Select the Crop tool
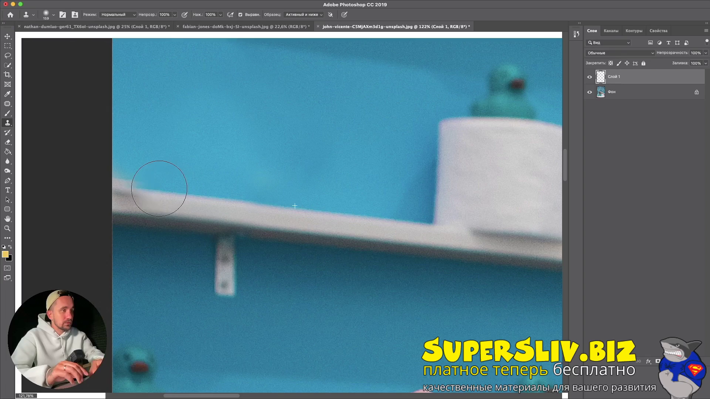The width and height of the screenshot is (710, 399). pos(7,75)
